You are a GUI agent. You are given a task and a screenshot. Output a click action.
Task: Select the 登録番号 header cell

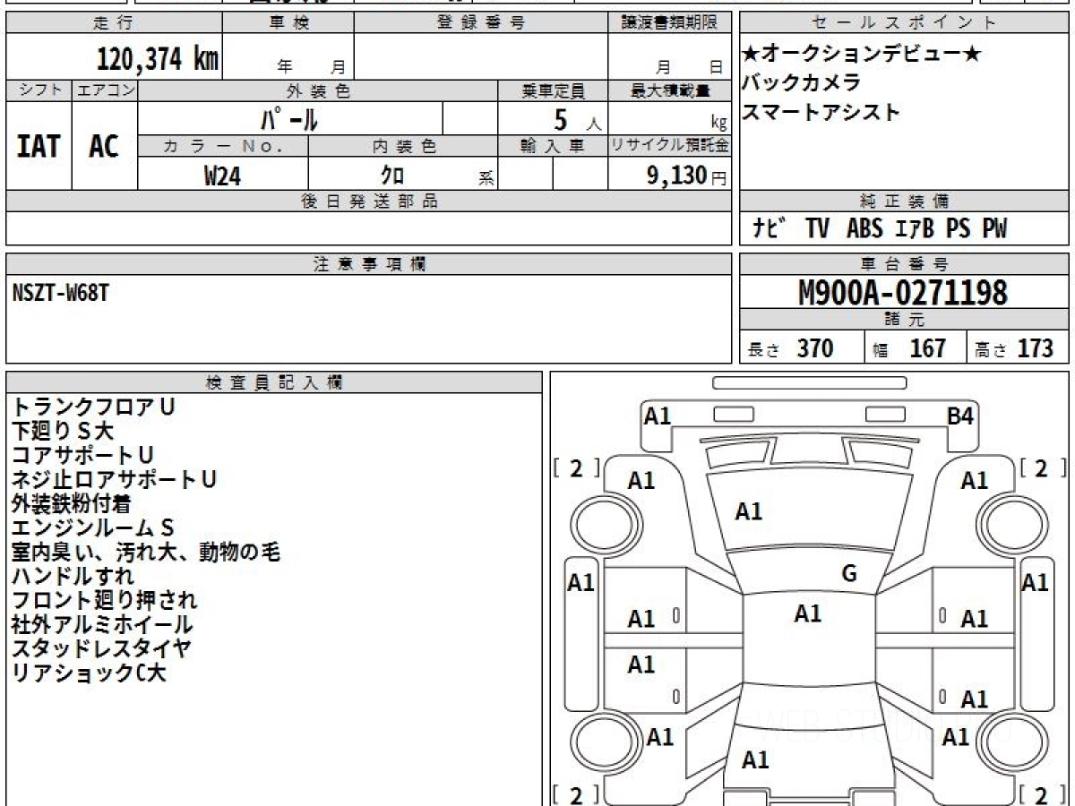(481, 23)
